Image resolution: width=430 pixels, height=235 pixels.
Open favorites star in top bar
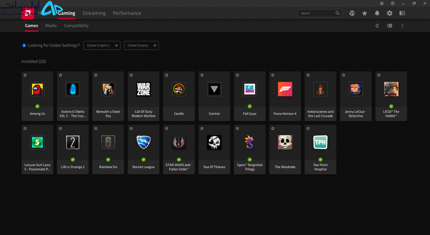364,13
